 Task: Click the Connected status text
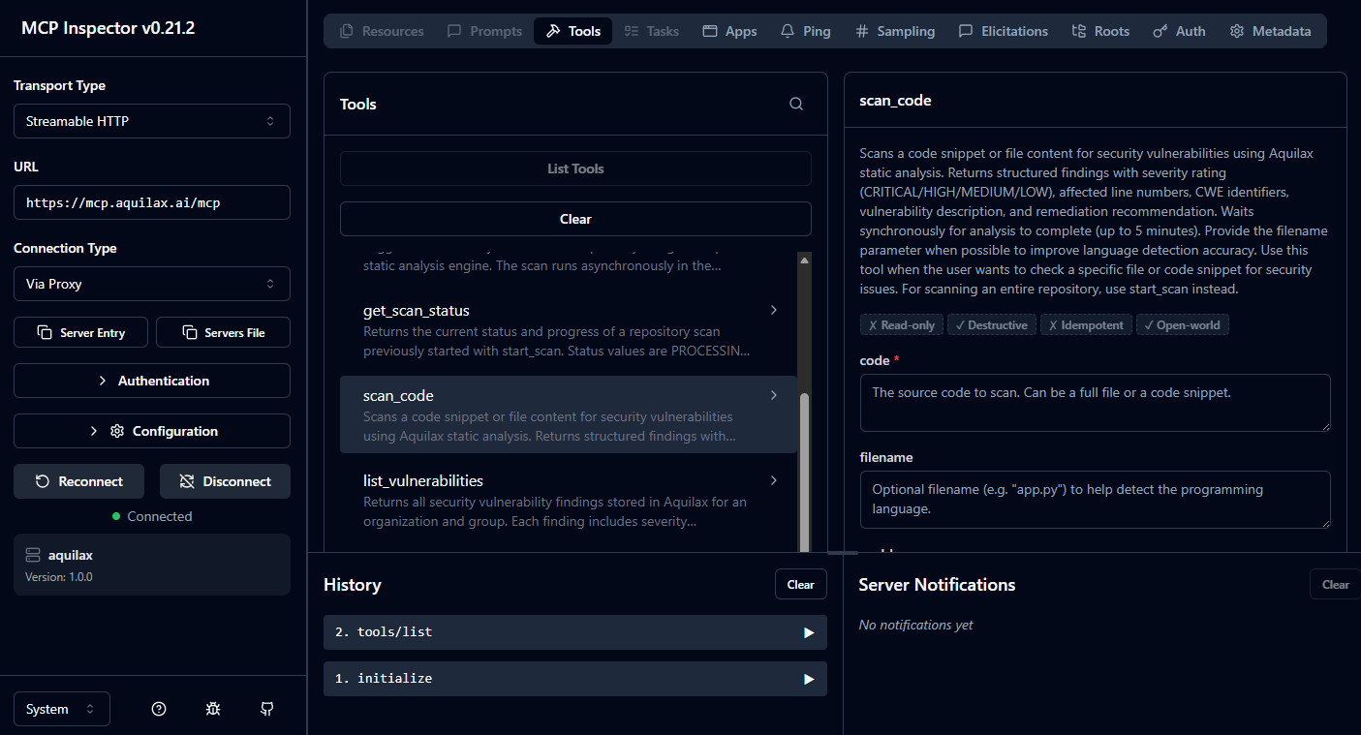click(160, 516)
